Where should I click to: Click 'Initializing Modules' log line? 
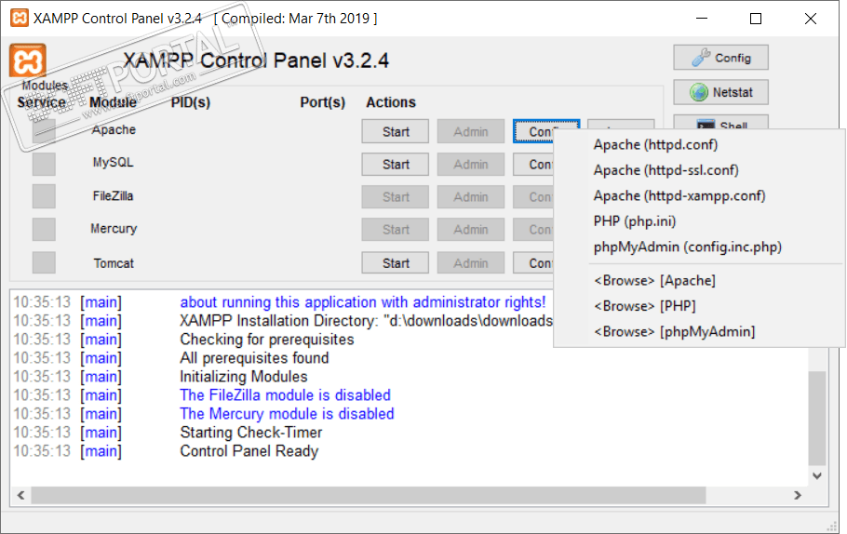pyautogui.click(x=244, y=377)
